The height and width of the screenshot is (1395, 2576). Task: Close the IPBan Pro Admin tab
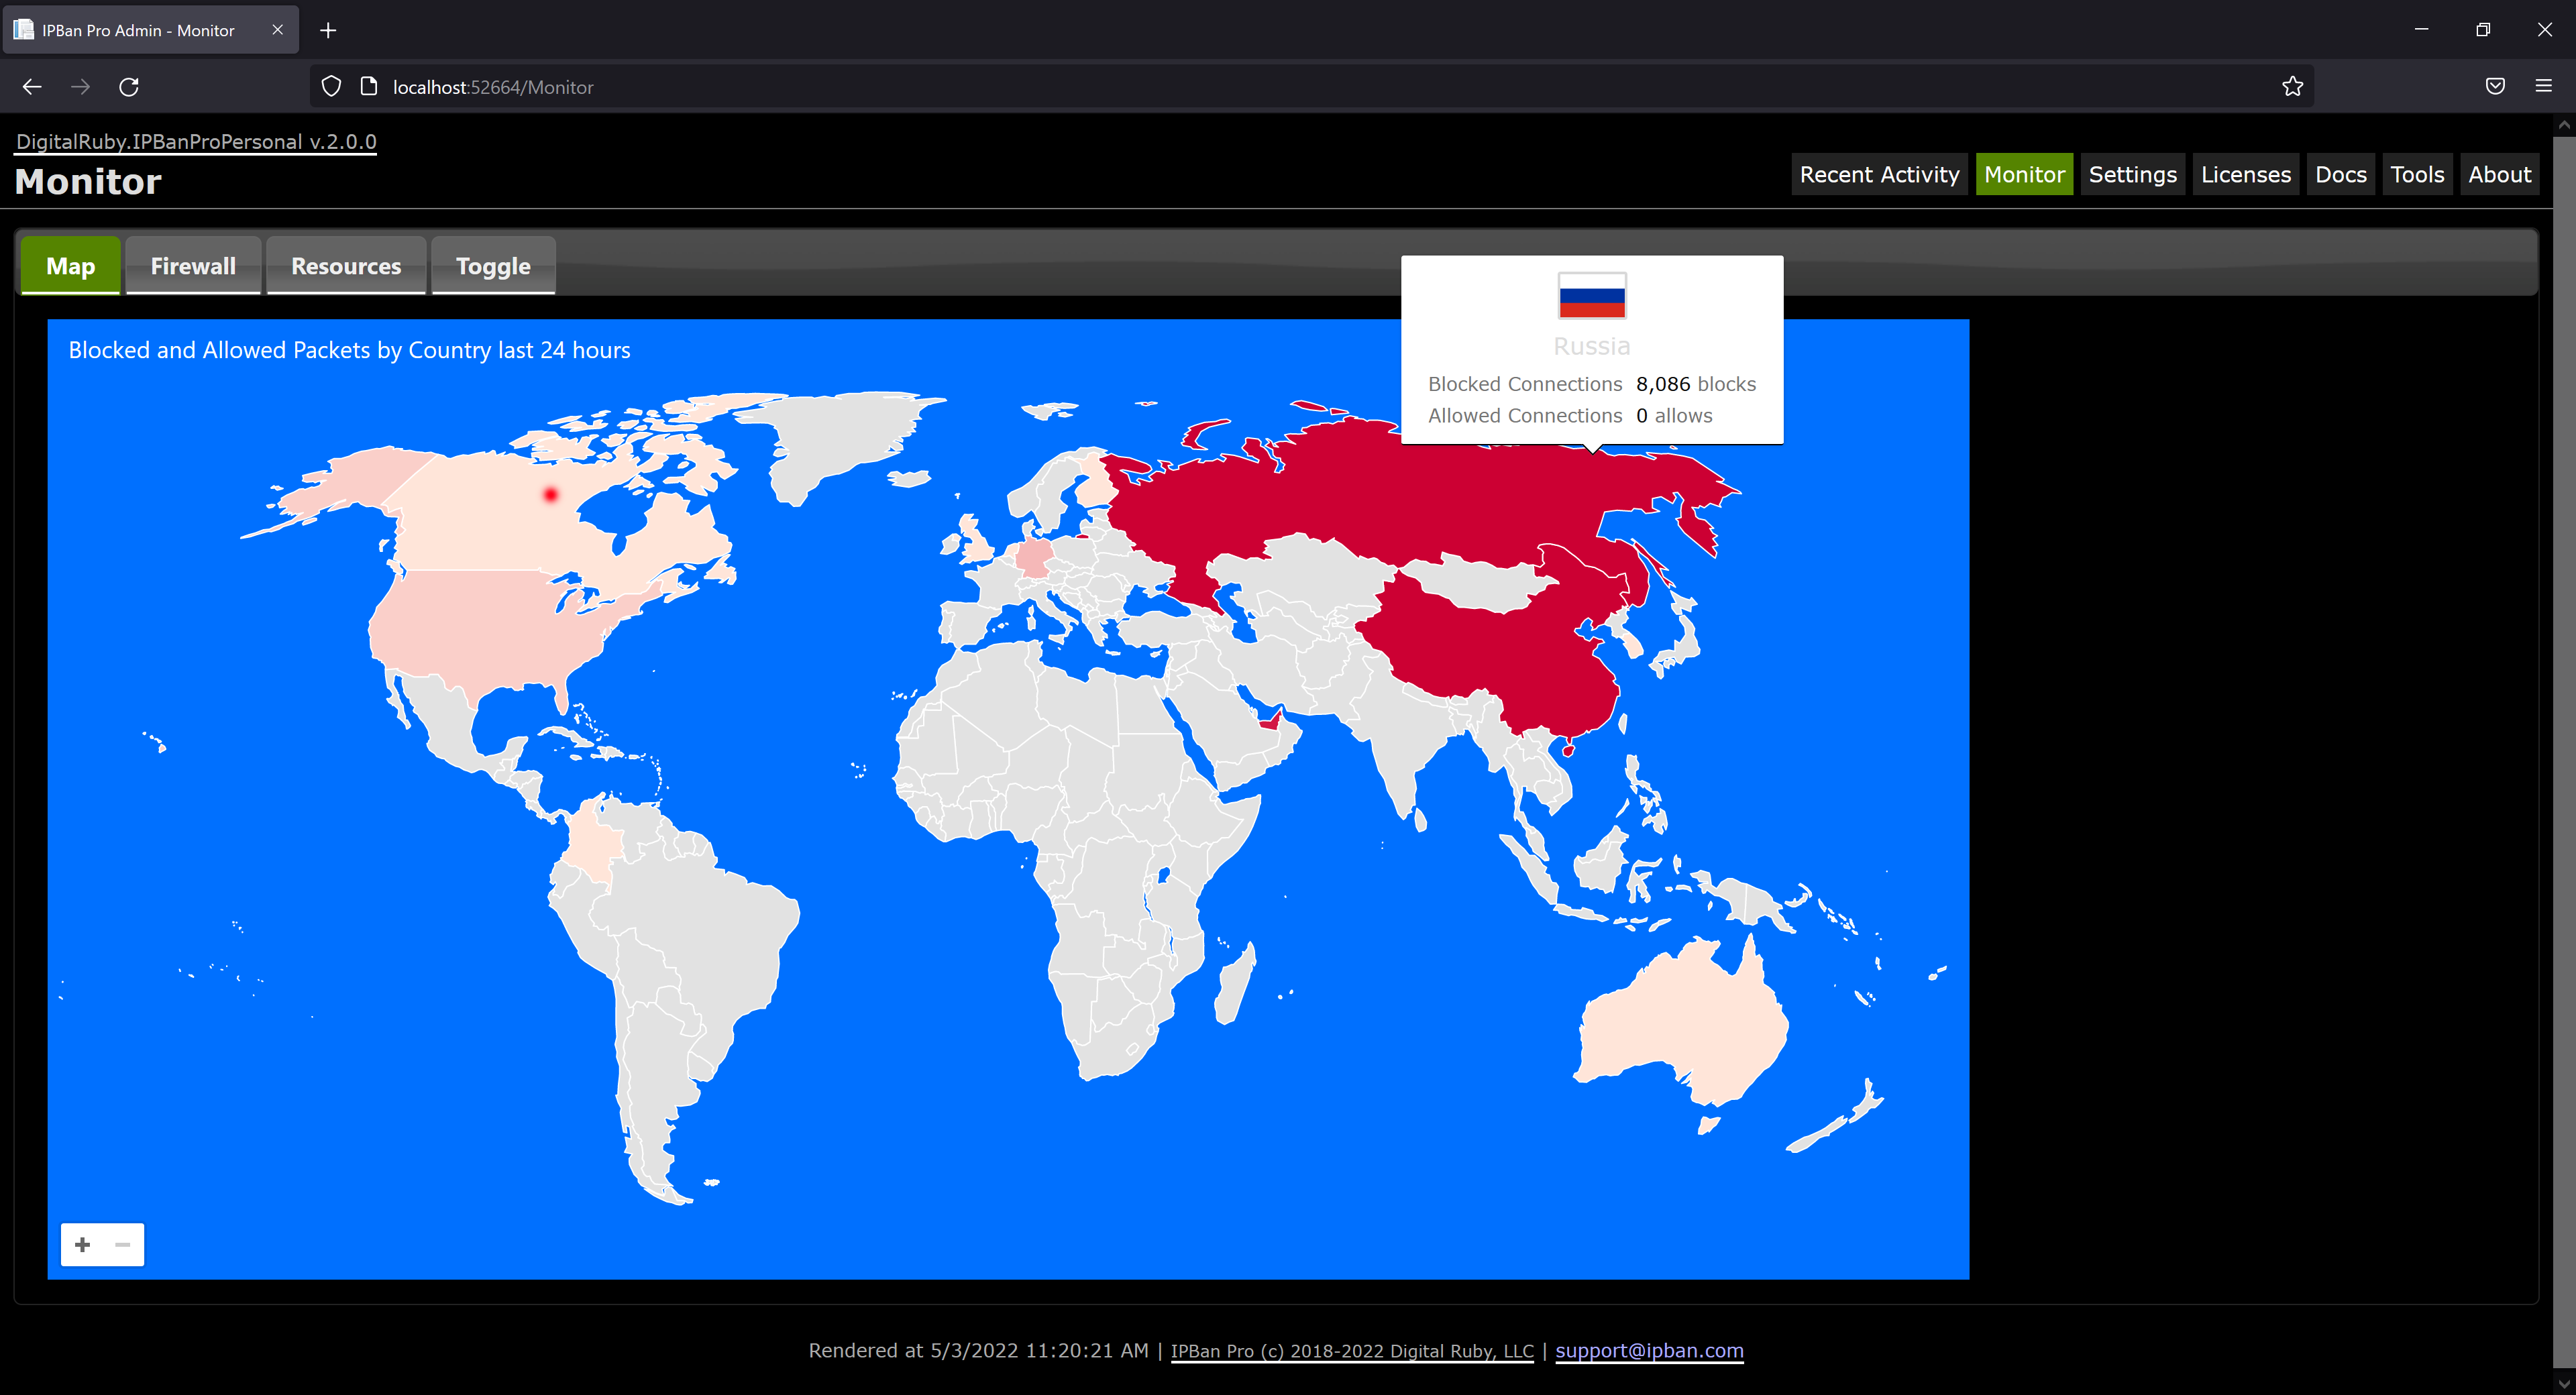coord(278,30)
